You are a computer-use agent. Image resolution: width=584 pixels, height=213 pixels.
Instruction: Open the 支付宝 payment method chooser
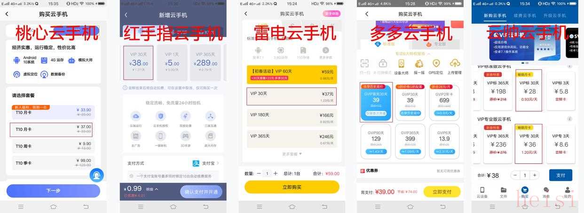(206, 163)
